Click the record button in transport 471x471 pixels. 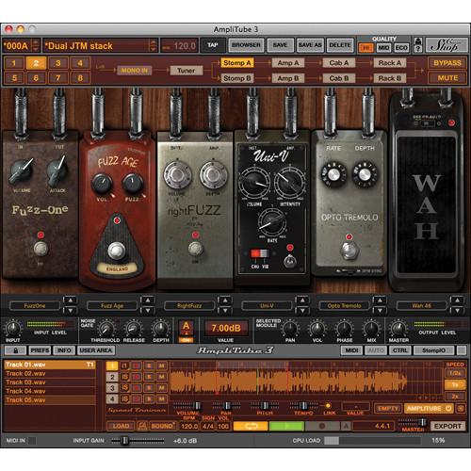322,426
